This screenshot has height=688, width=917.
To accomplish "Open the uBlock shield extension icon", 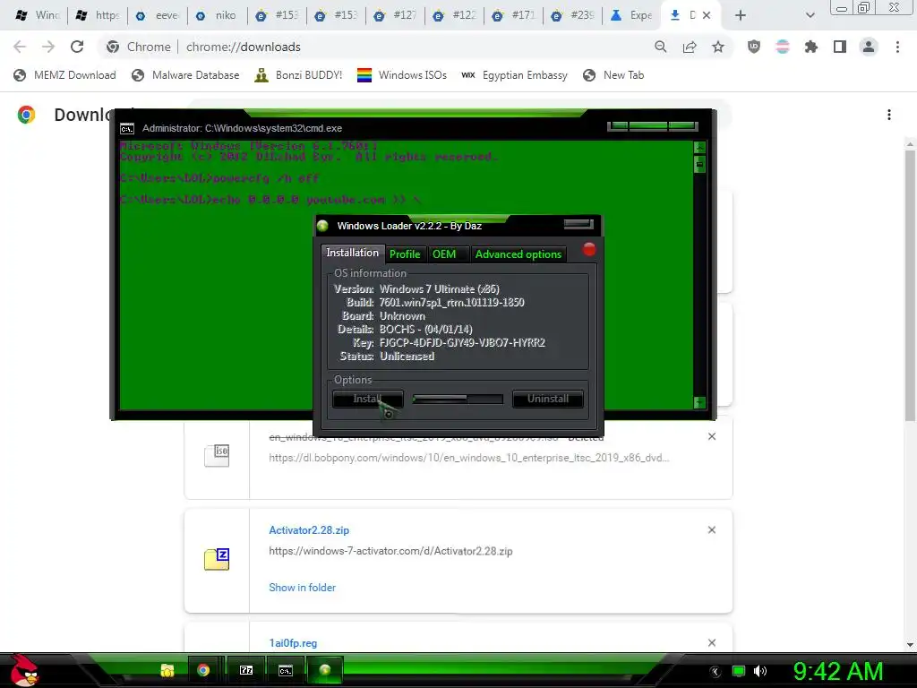I will tap(754, 47).
